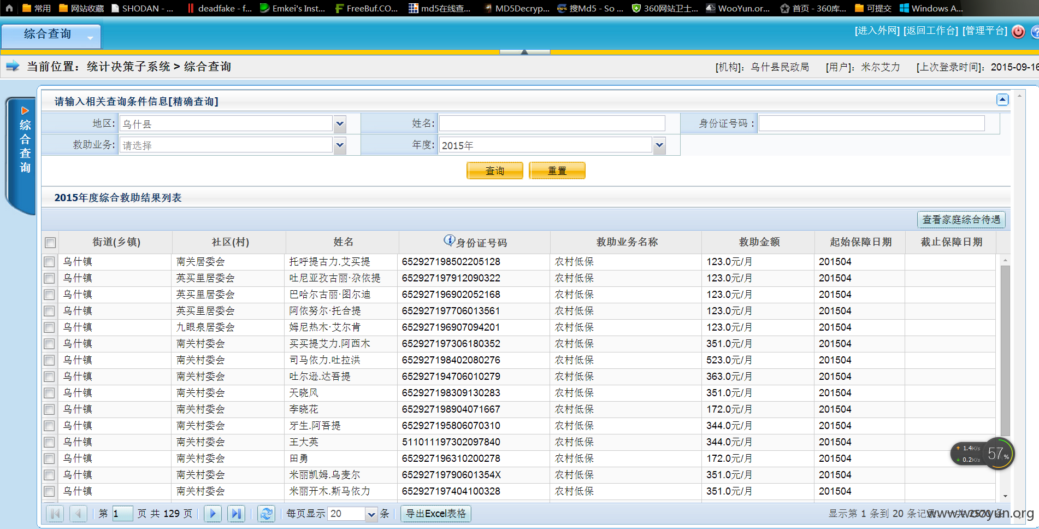Click the [进入外网] link

tap(877, 31)
